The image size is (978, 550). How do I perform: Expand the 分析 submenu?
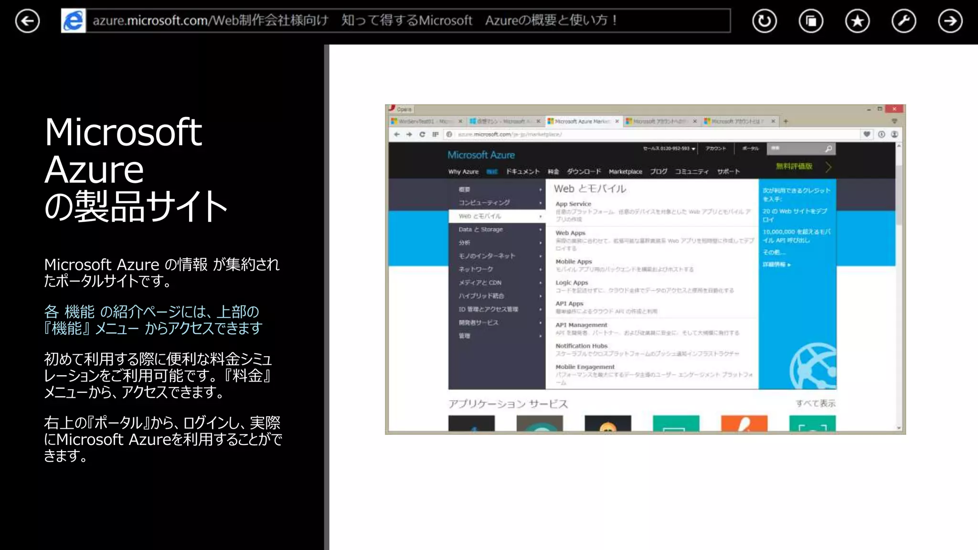tap(497, 243)
